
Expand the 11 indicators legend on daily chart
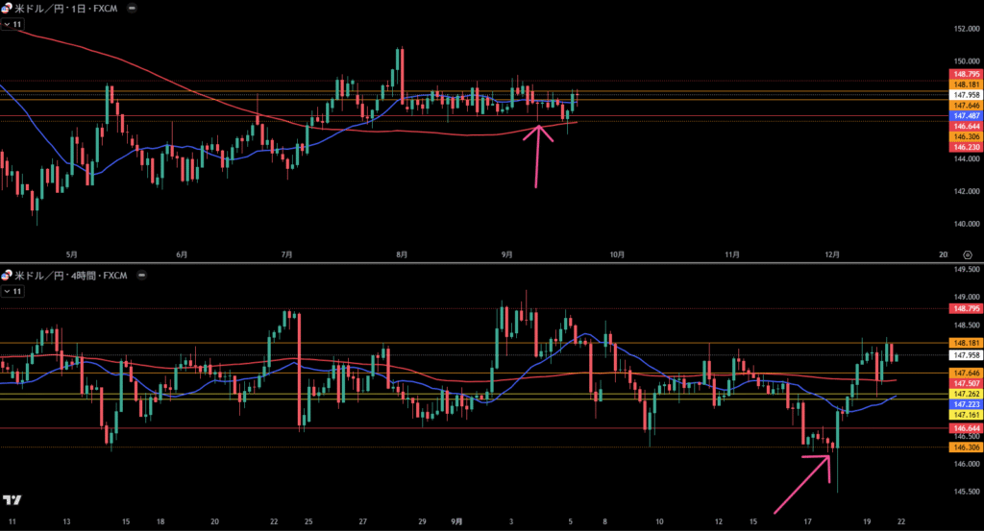(12, 23)
